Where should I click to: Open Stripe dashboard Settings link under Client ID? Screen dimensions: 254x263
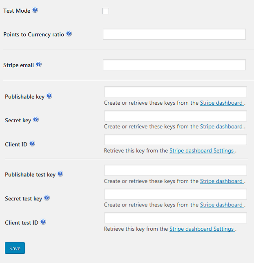tap(202, 151)
